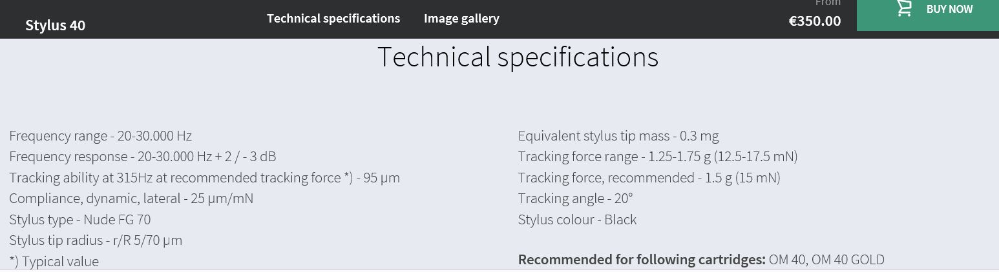Open the Technical specifications nav tab
The height and width of the screenshot is (272, 999).
point(333,19)
